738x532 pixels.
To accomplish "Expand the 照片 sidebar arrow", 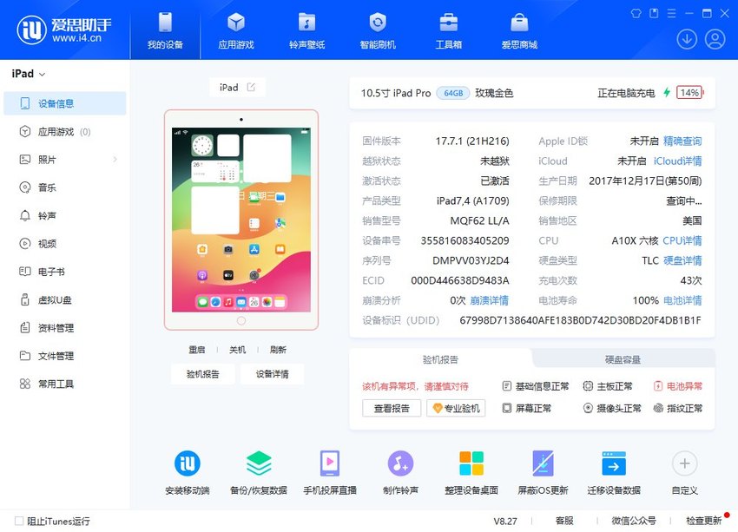I will pos(115,160).
